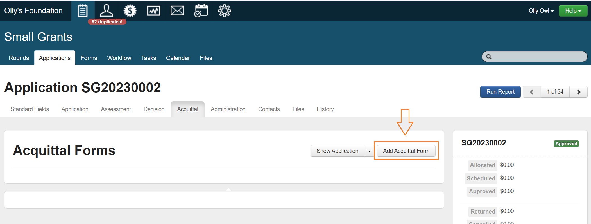Click the Add Acquittal Form button
Image resolution: width=591 pixels, height=224 pixels.
tap(406, 151)
